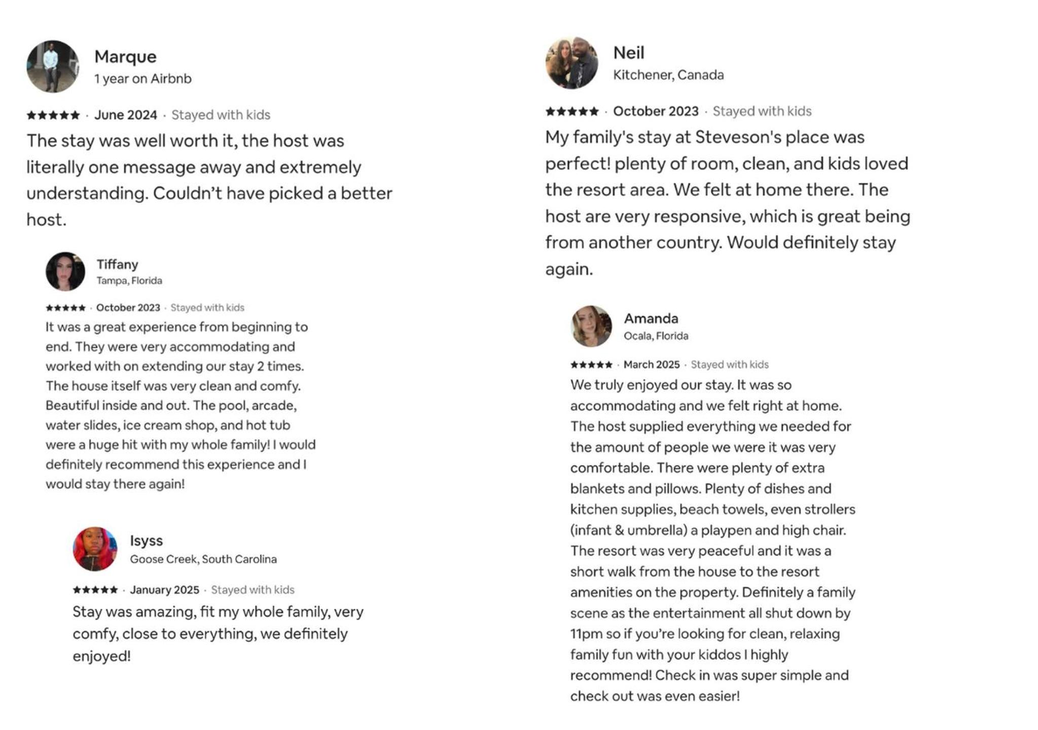Click Tiffany's five-star rating icons
The width and height of the screenshot is (1038, 730).
65,308
